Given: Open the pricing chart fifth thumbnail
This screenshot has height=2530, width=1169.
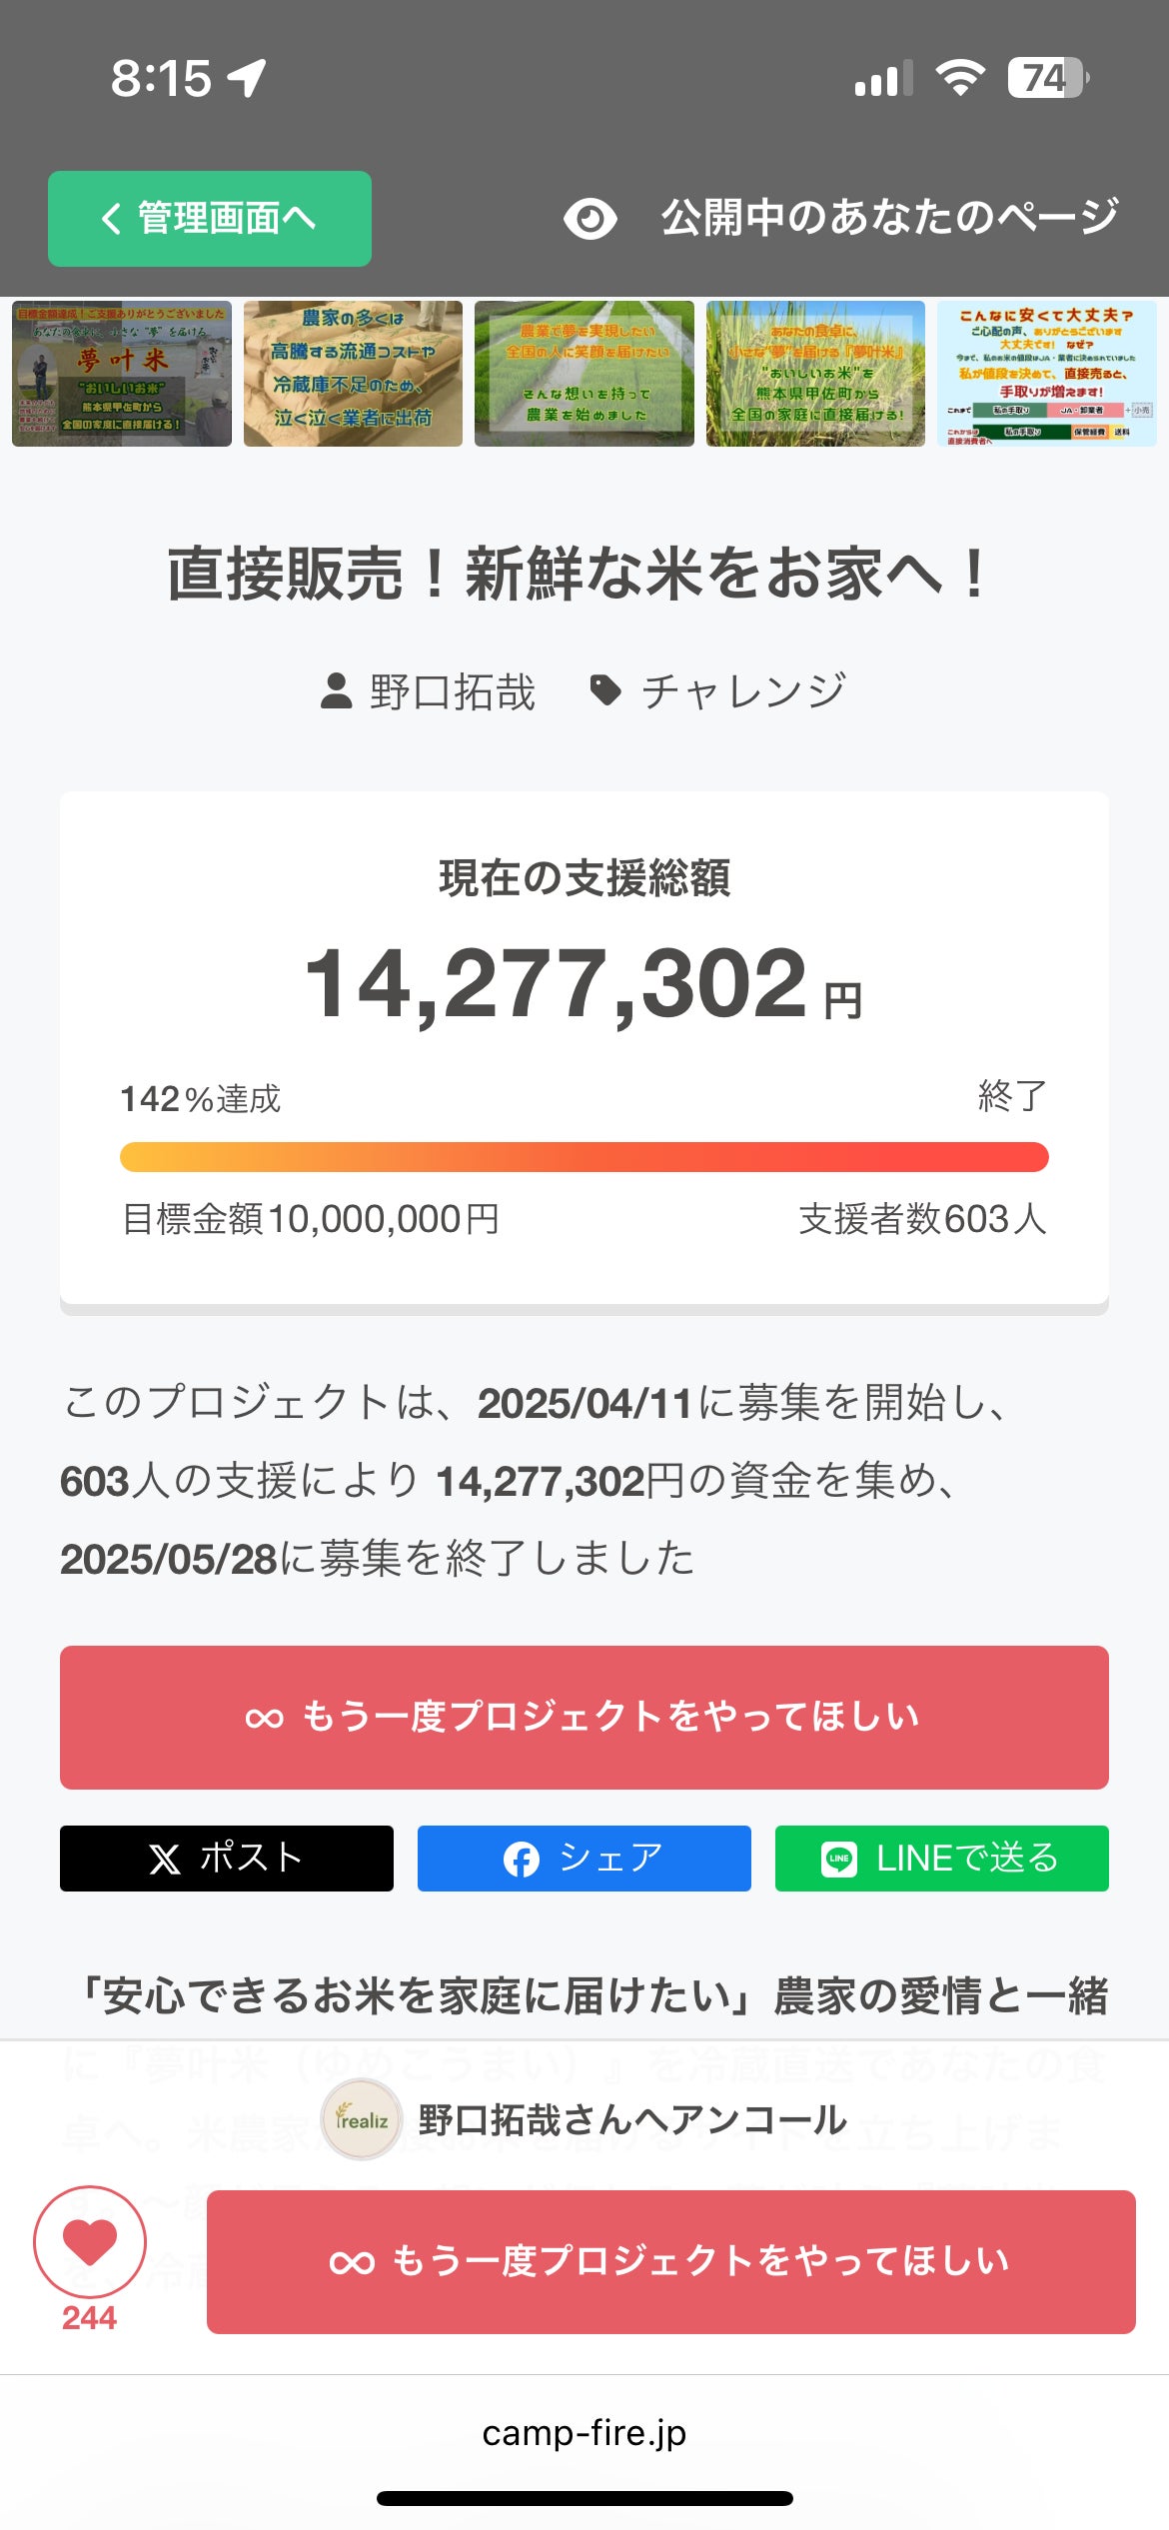Looking at the screenshot, I should [1046, 374].
